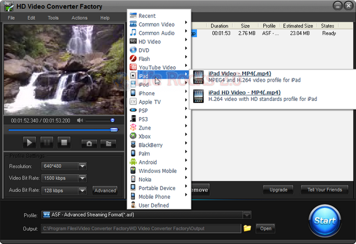
Task: Expand the HD Video submenu arrow
Action: [186, 40]
